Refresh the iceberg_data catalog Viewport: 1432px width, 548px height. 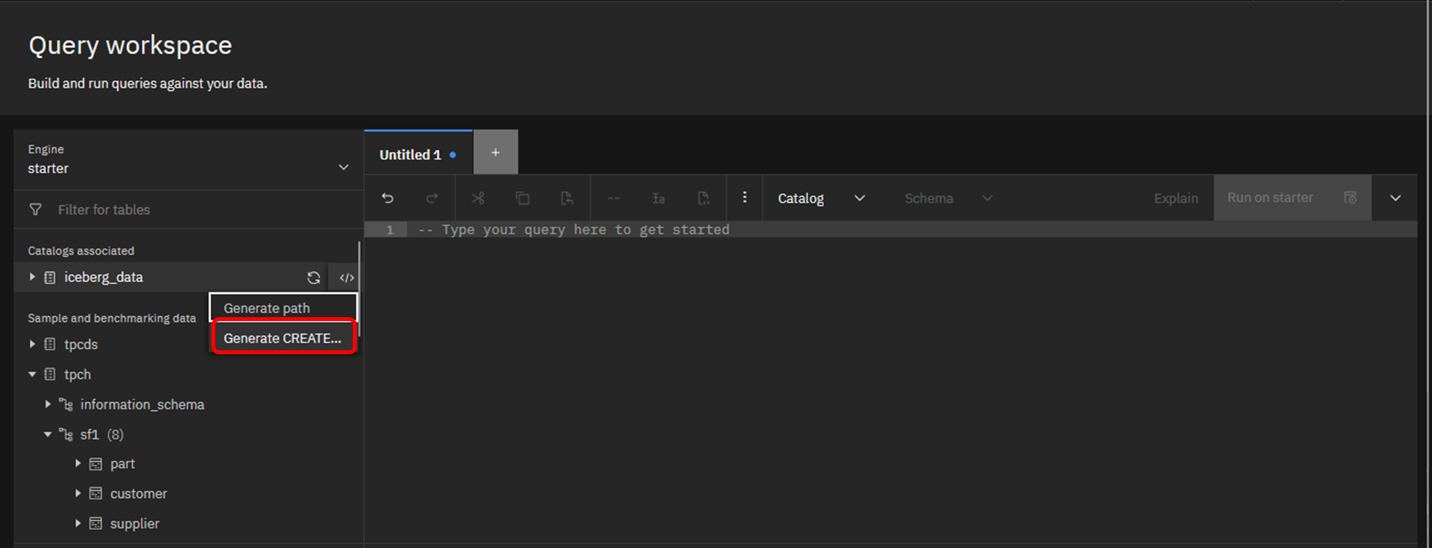click(x=314, y=278)
